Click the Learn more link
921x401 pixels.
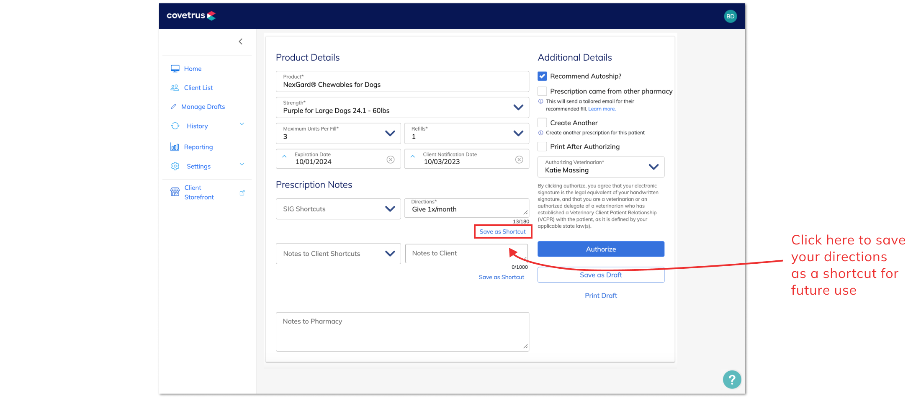pos(602,109)
